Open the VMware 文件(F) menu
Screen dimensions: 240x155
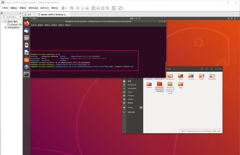5,8
